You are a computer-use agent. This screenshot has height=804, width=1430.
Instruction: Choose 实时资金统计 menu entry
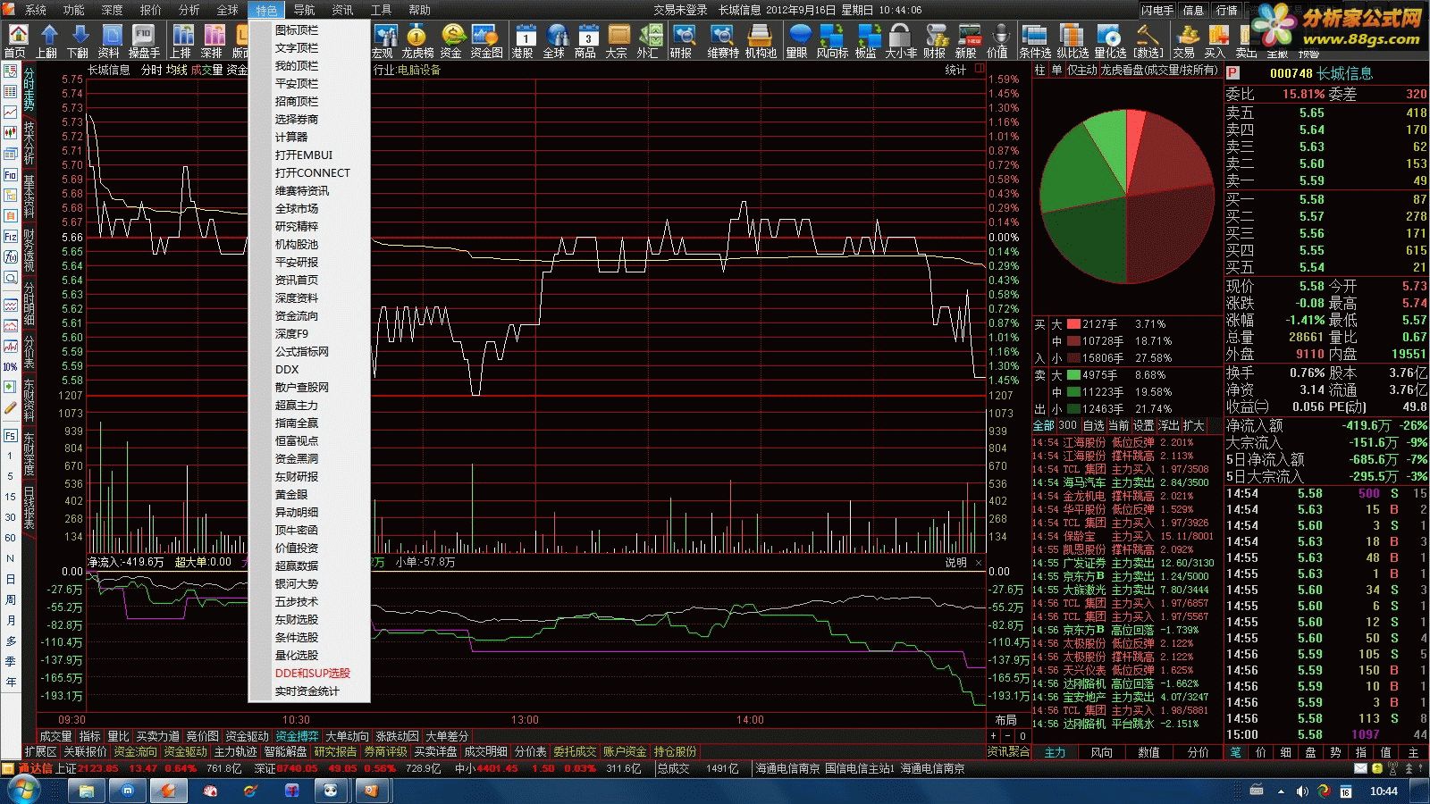(307, 691)
